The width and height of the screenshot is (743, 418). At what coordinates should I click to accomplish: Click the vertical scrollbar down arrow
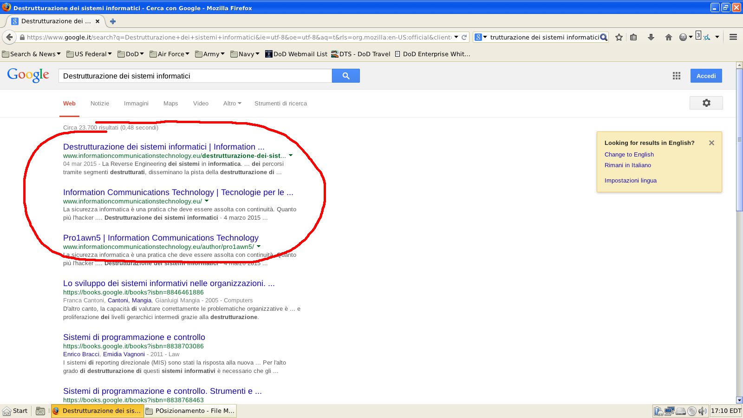[739, 400]
